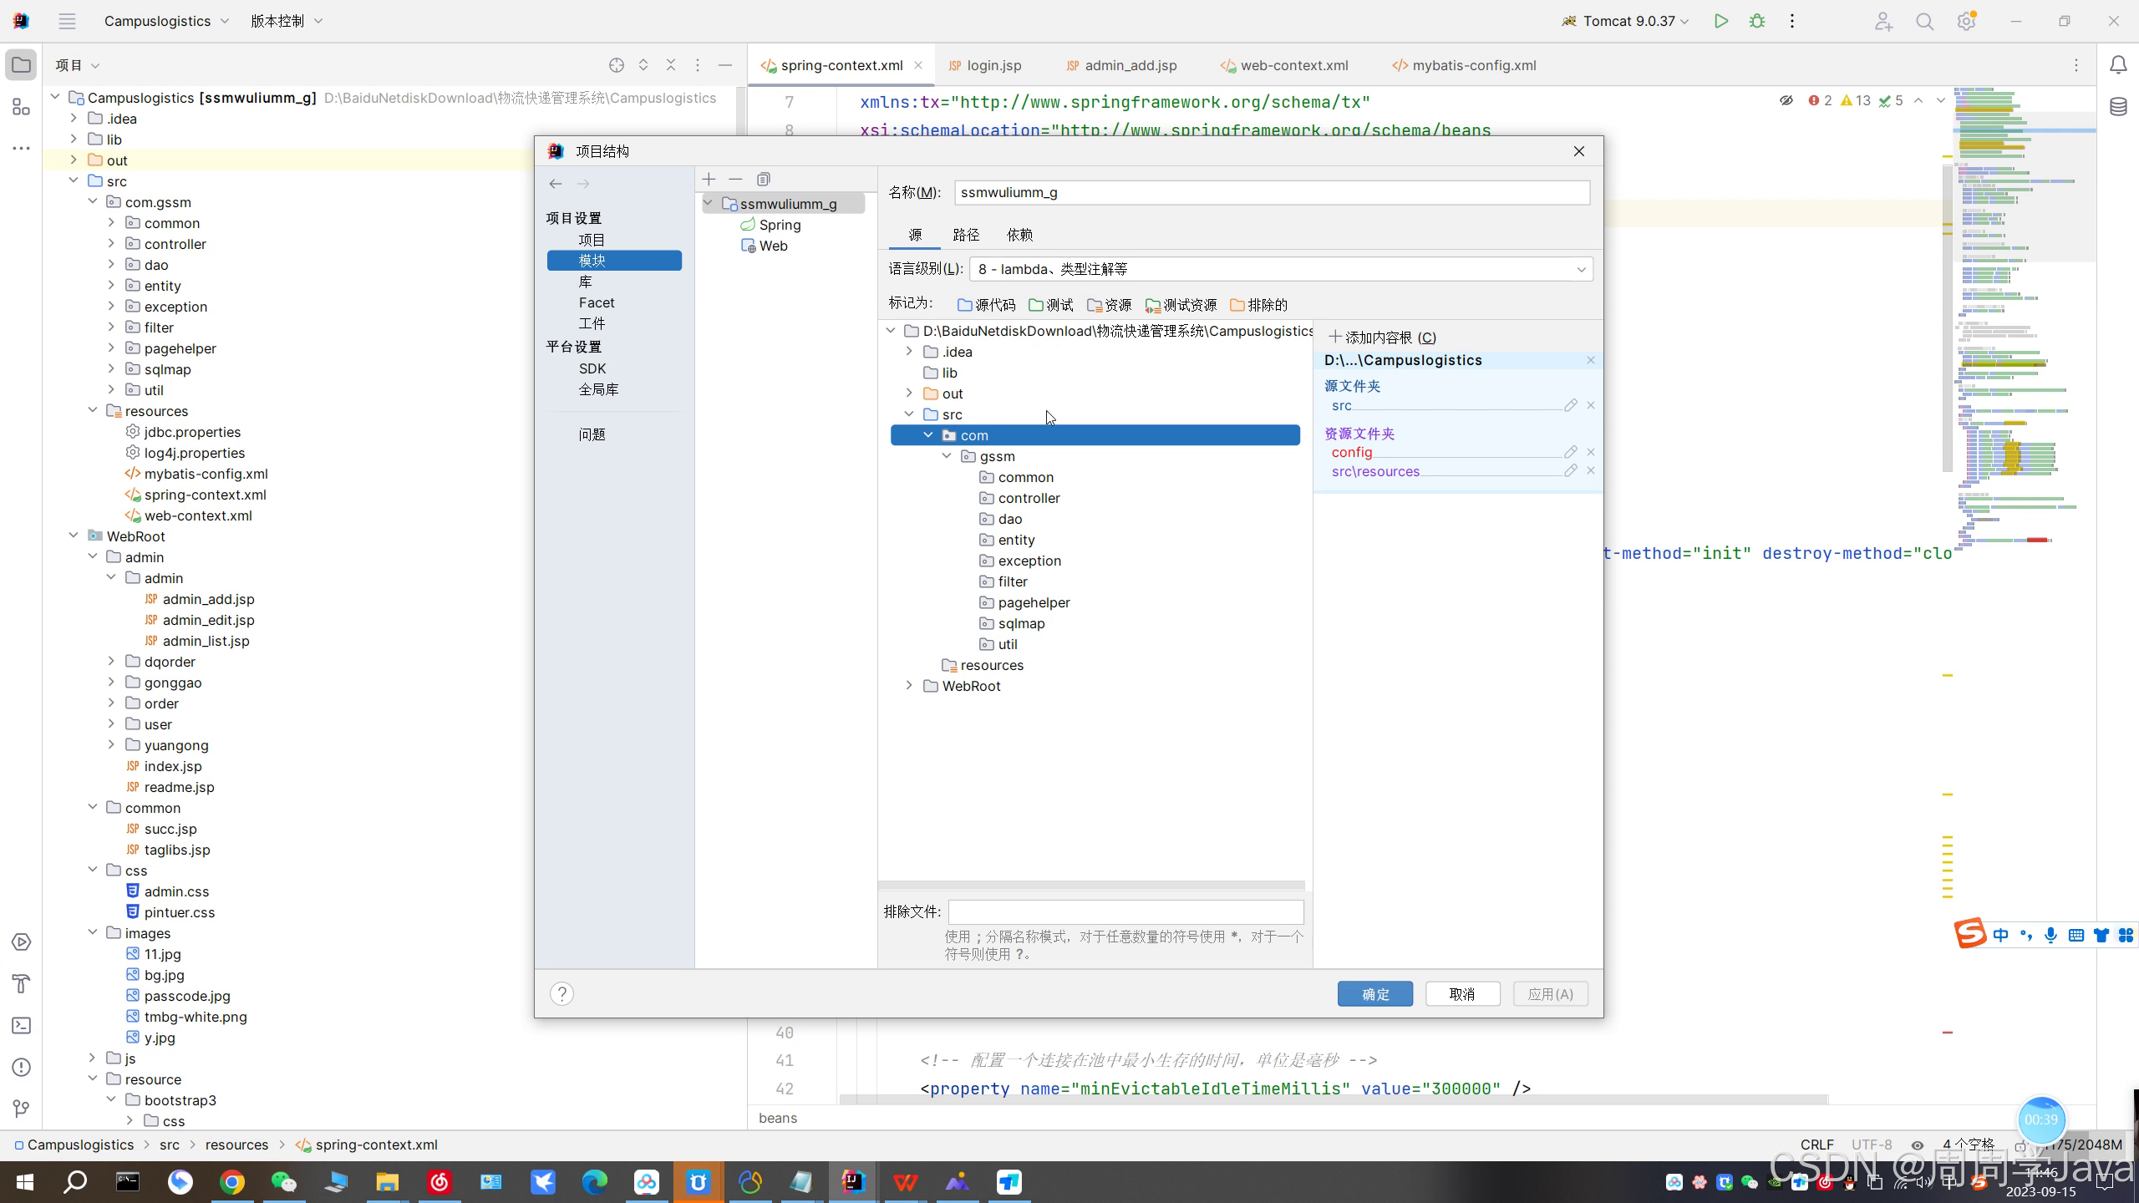
Task: Toggle the reader mode eye icon in editor
Action: click(1786, 100)
